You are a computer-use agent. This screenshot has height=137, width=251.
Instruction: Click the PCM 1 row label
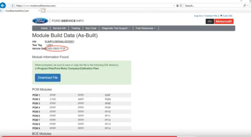[36, 95]
